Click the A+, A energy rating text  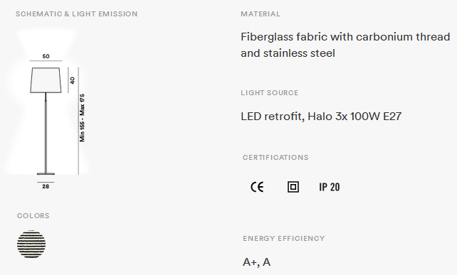pos(256,262)
